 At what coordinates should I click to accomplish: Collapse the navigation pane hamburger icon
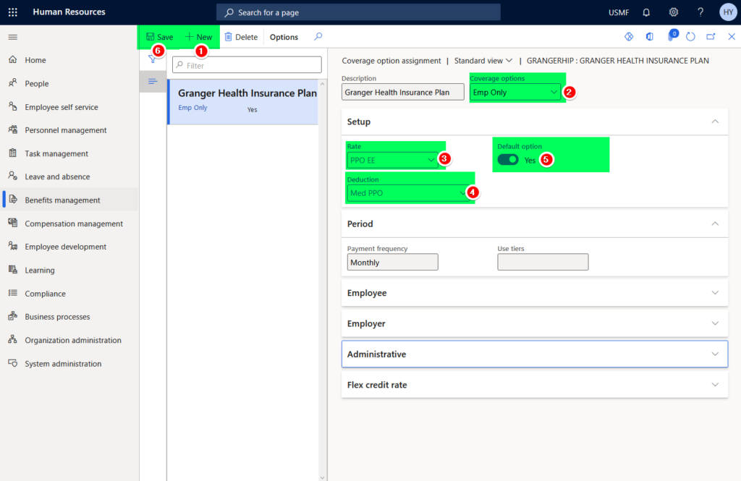[x=13, y=37]
